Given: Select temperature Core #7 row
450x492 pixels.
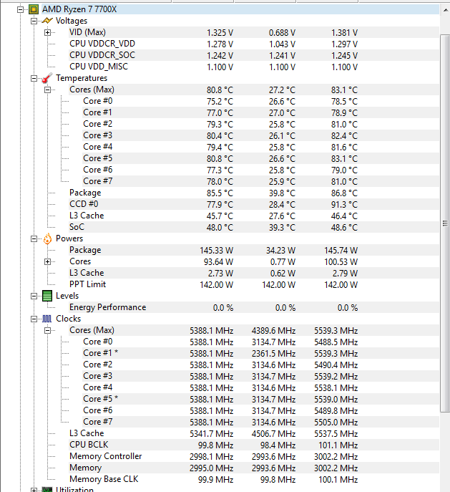Looking at the screenshot, I should [x=260, y=181].
